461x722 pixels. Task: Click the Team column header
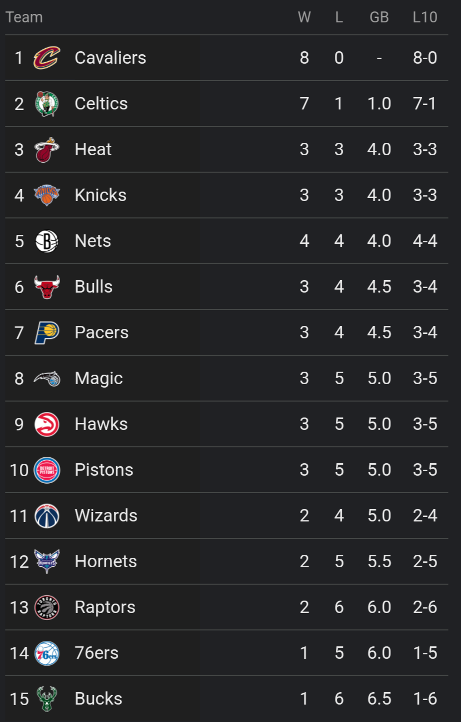click(x=24, y=17)
